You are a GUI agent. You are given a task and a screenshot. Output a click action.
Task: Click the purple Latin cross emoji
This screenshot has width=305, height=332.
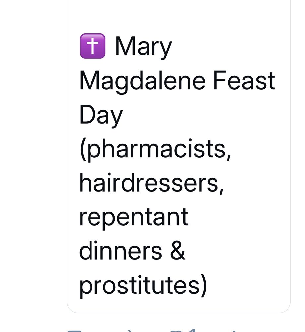point(92,46)
